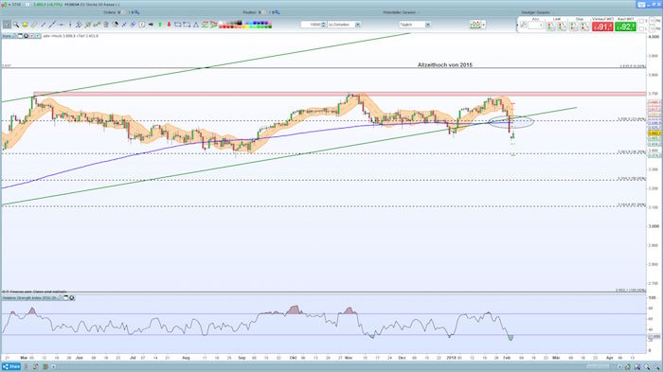Open the chart style icon
This screenshot has height=372, width=663.
coord(475,25)
